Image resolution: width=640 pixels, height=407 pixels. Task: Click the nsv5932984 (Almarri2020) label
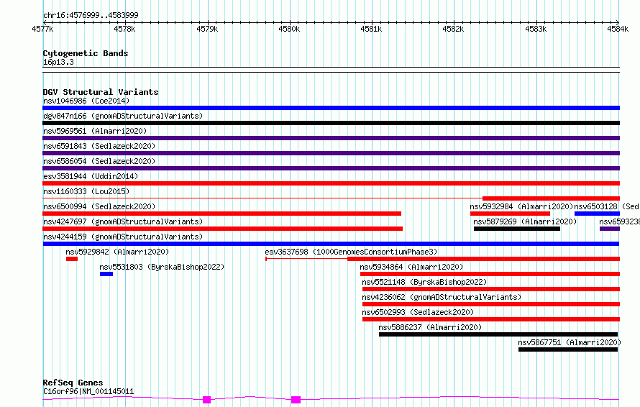pos(521,206)
